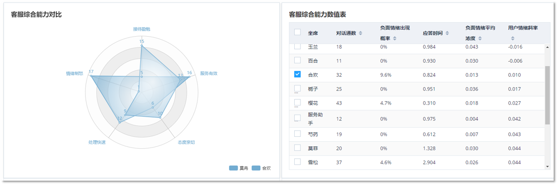
Task: Click the table's vertical scrollbar thumb
Action: pos(547,95)
